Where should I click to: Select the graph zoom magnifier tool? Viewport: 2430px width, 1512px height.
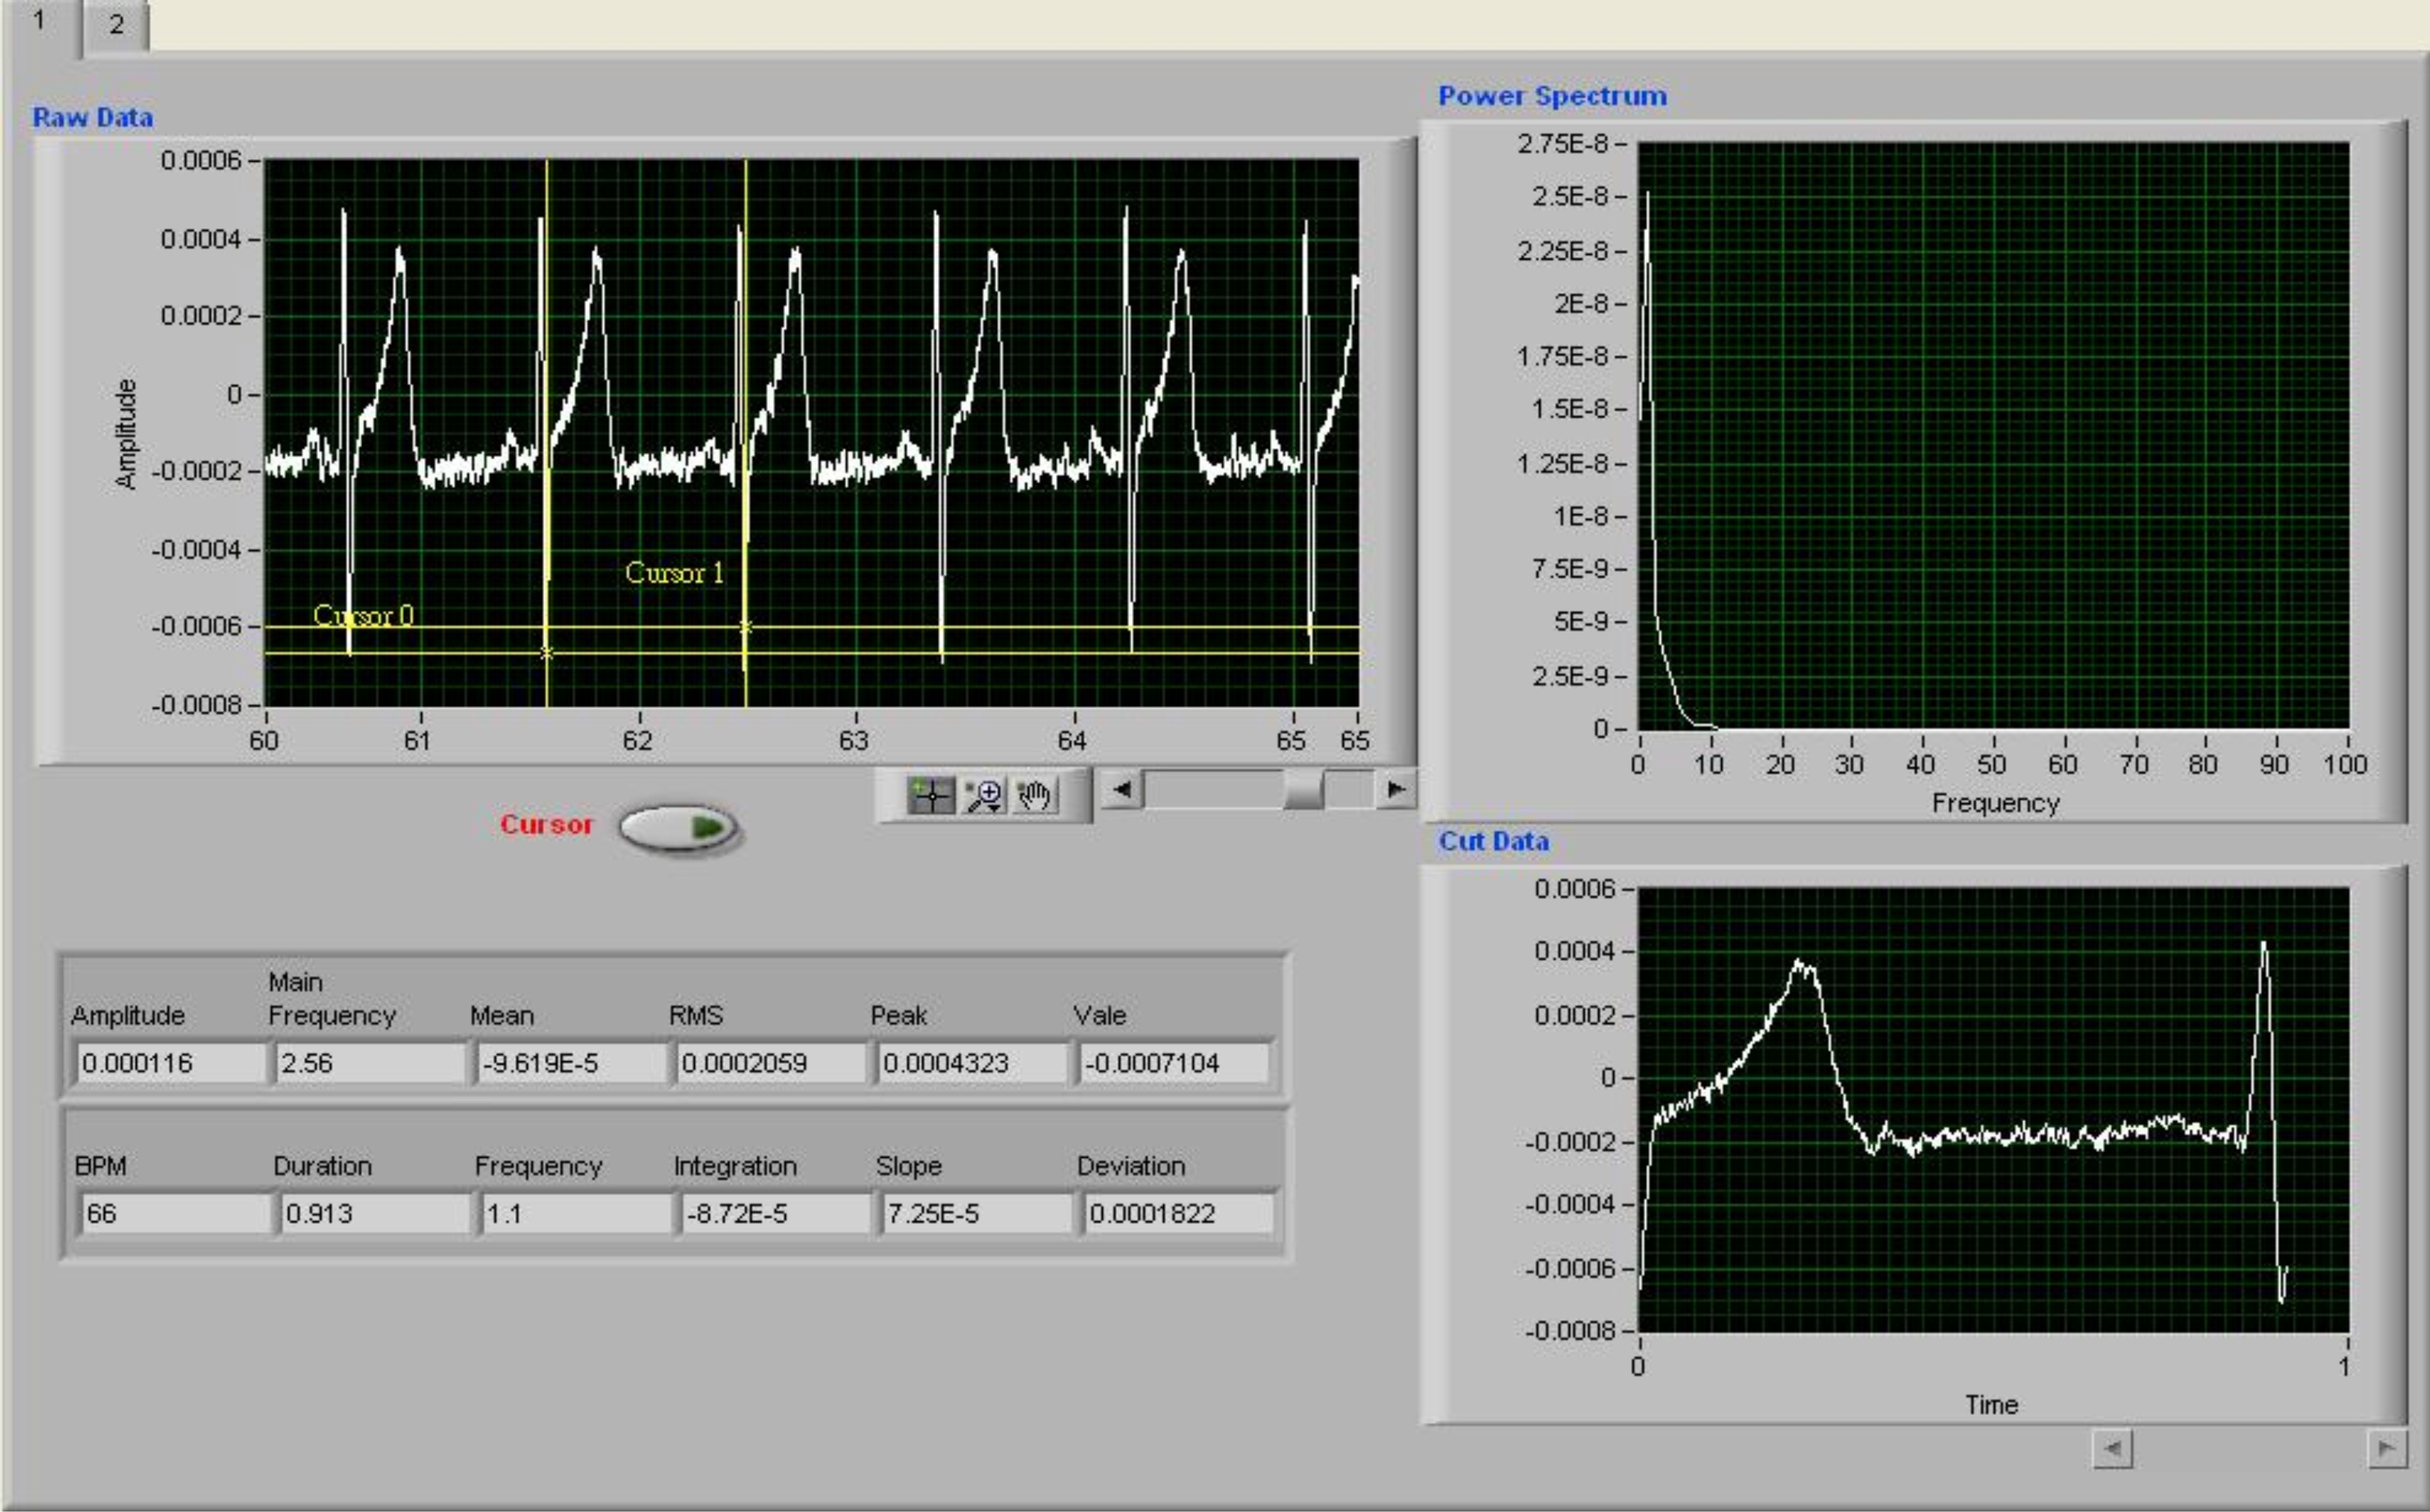point(984,796)
